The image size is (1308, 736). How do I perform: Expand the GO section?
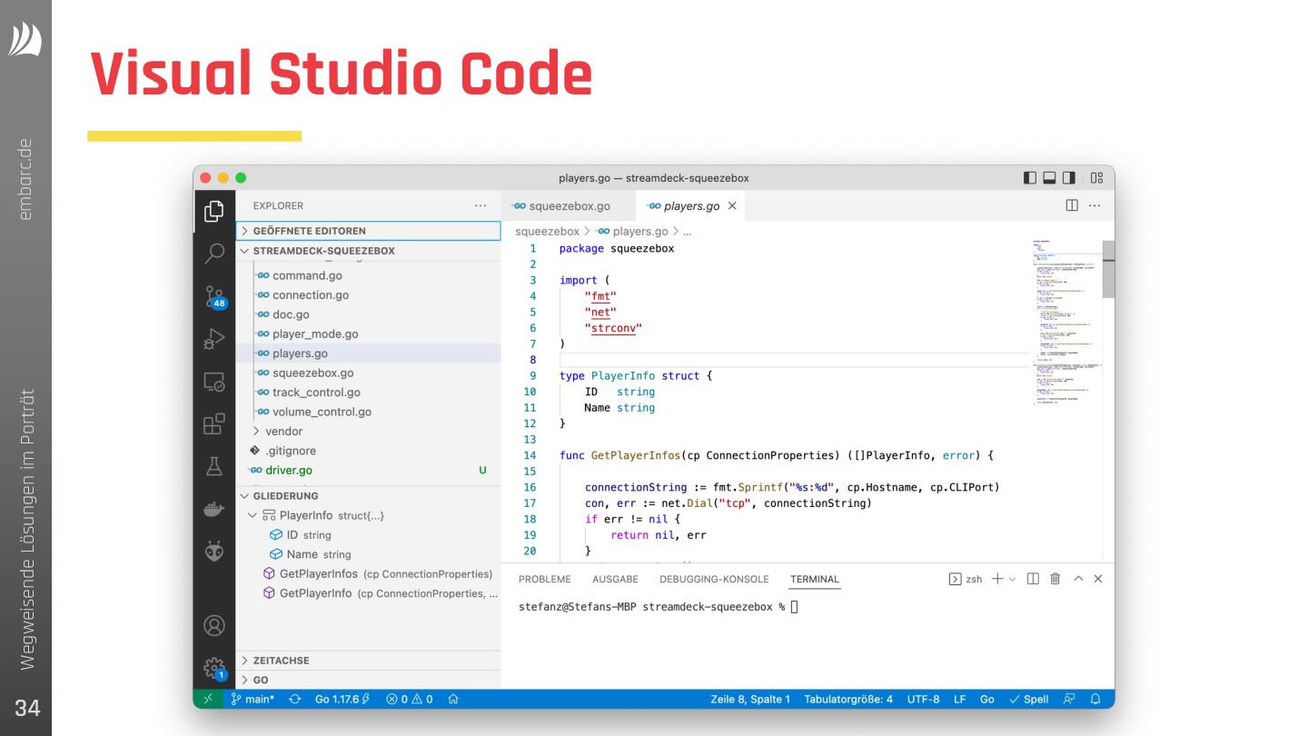tap(368, 680)
